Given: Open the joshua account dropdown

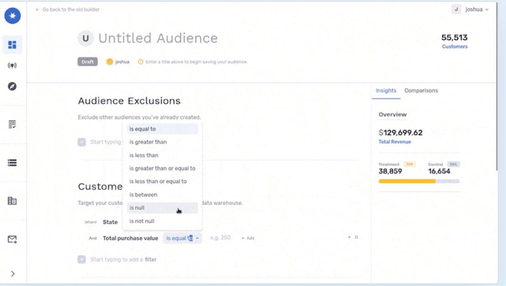Looking at the screenshot, I should (475, 9).
